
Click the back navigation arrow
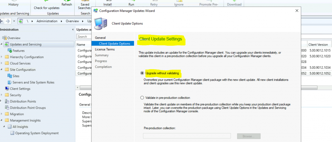(x=1, y=21)
